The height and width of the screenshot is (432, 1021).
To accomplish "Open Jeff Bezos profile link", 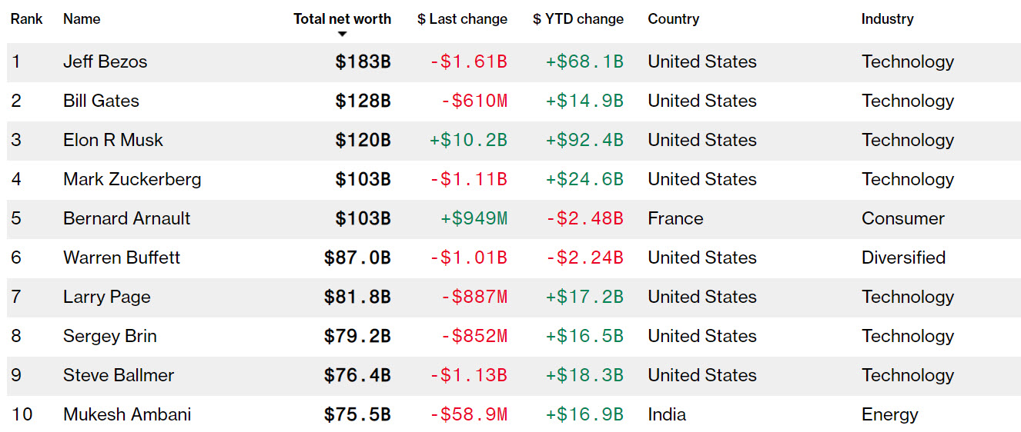I will pos(105,61).
